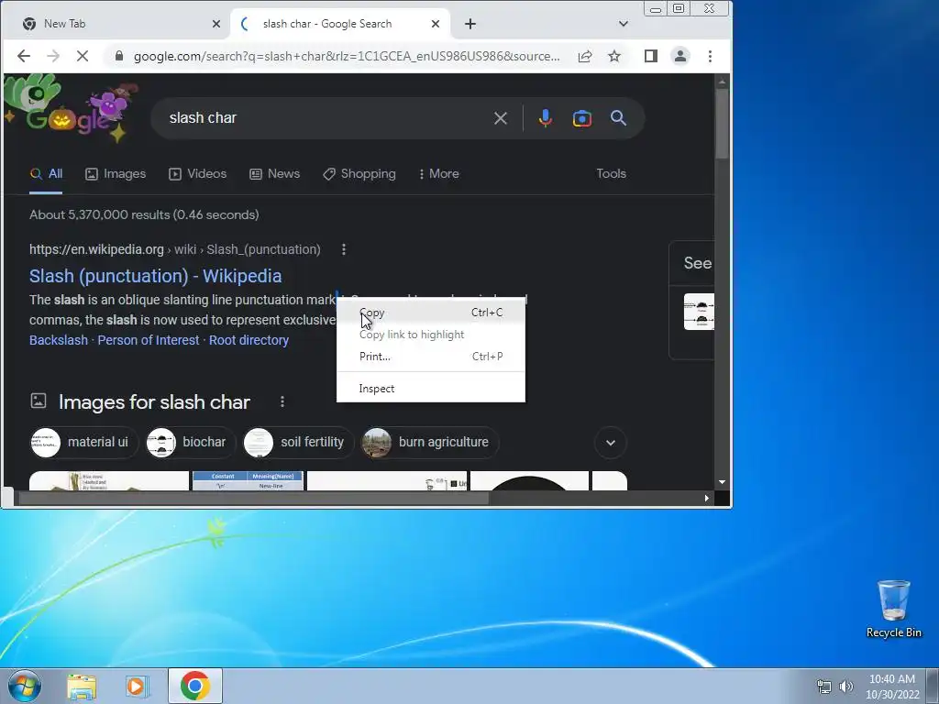Image resolution: width=939 pixels, height=704 pixels.
Task: Open Chrome three-dot menu
Action: (711, 56)
